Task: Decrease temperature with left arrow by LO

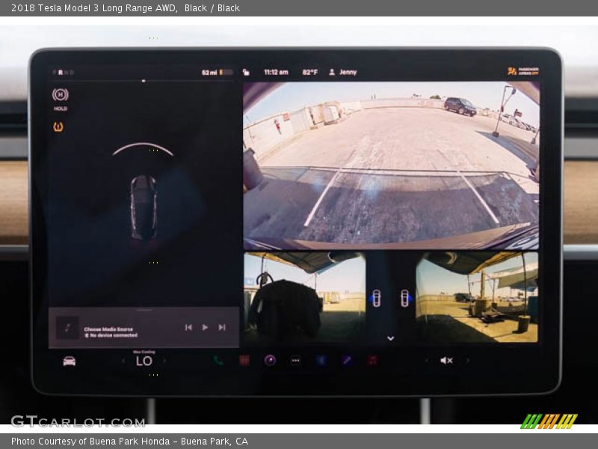Action: (x=124, y=361)
